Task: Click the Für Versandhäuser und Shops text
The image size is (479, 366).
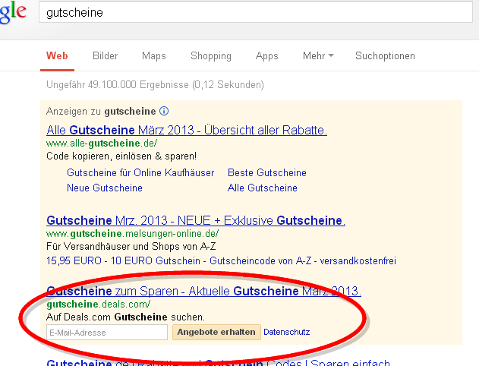Action: (131, 246)
